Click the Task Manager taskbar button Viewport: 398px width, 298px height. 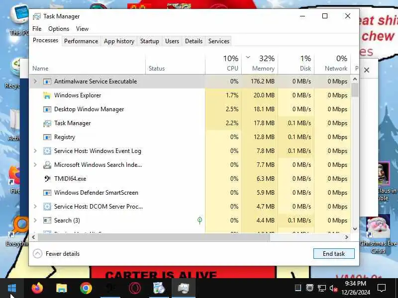click(184, 288)
